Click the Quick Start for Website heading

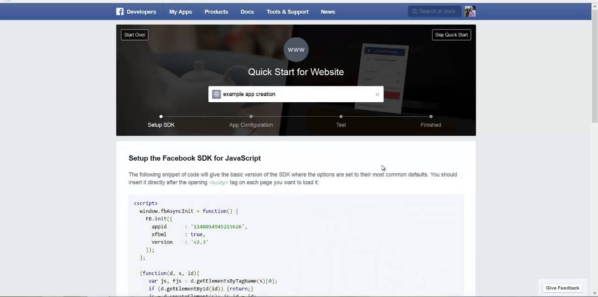point(296,72)
